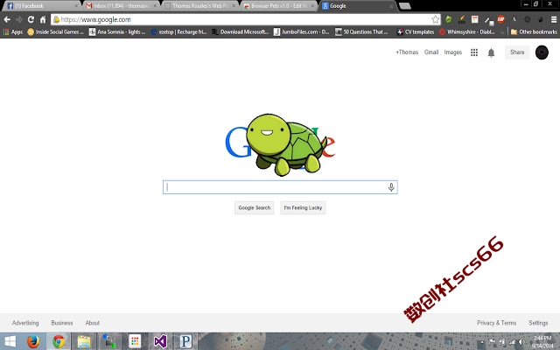Open Inside Social Games bookmark
560x350 pixels.
point(55,31)
